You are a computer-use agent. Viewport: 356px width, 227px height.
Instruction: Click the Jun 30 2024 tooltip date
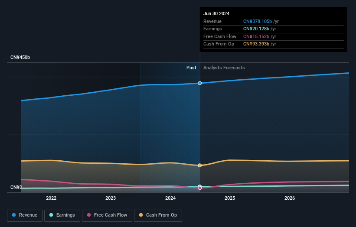216,13
